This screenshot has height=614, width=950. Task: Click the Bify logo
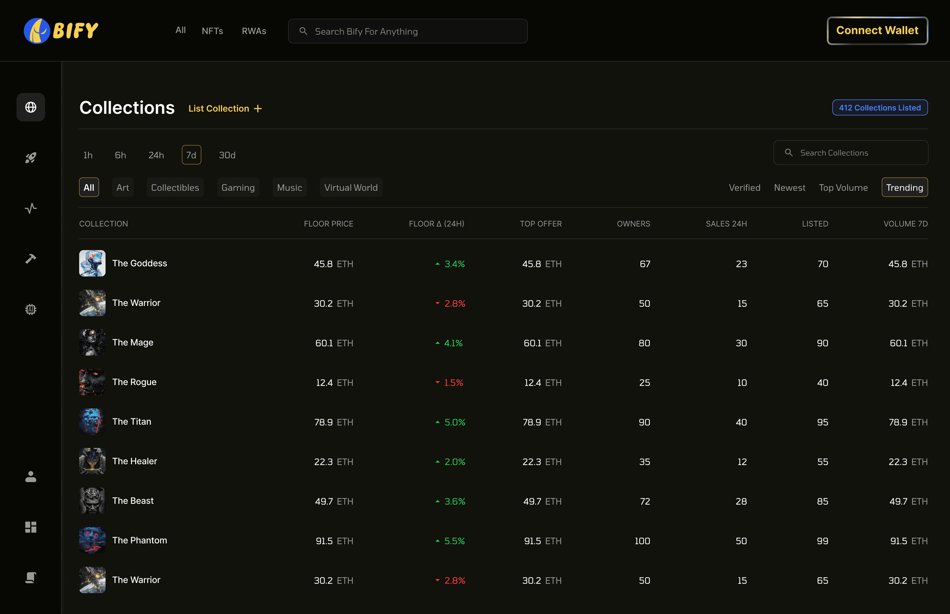click(61, 31)
